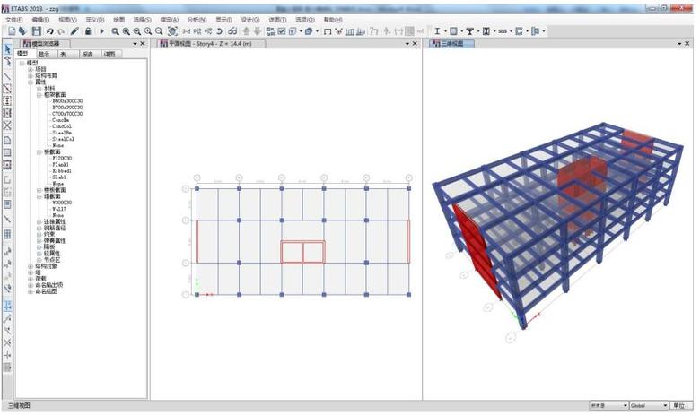
Task: Select the pointer tool in left toolbar
Action: (7, 49)
